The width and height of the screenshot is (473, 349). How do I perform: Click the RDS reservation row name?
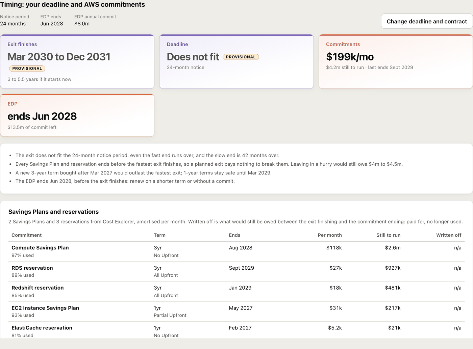pos(32,268)
